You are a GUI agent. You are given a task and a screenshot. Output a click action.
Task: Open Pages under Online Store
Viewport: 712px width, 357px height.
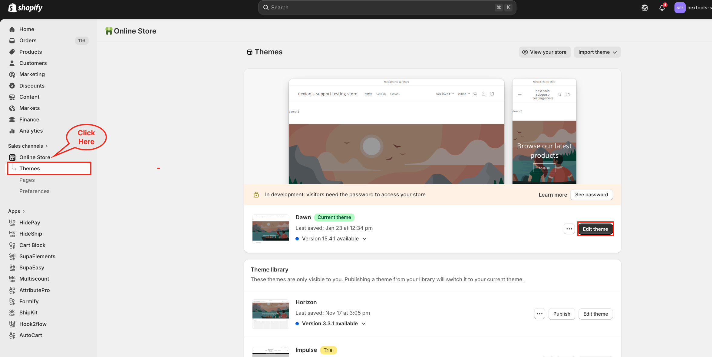tap(27, 180)
